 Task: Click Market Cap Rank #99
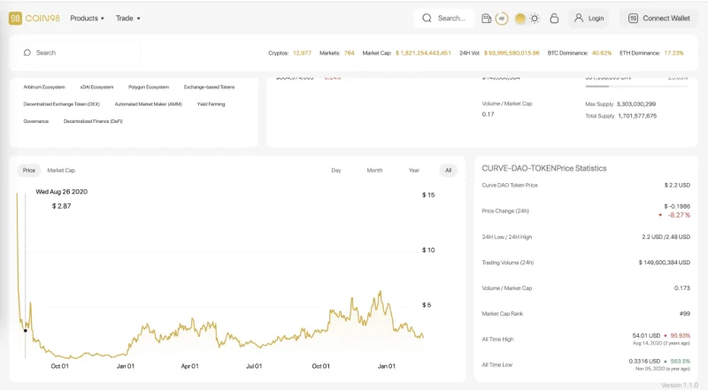tap(684, 313)
